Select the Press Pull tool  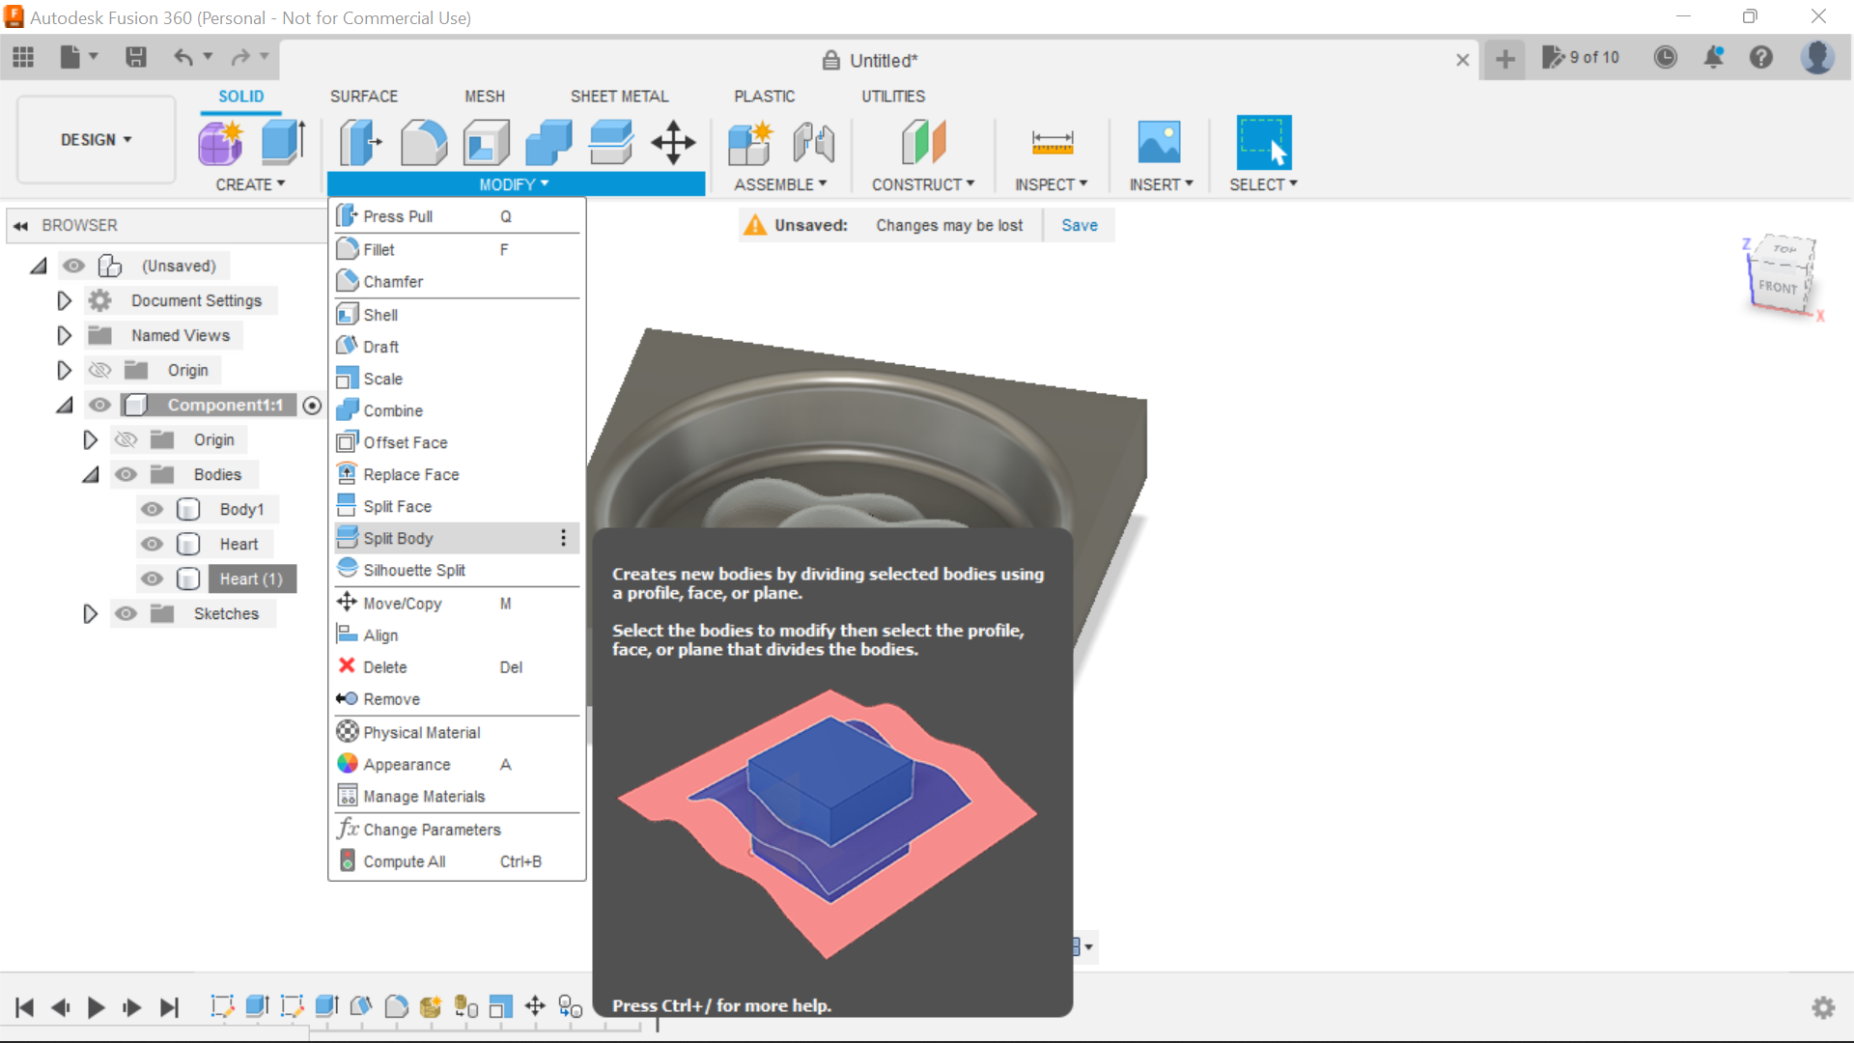pos(396,215)
